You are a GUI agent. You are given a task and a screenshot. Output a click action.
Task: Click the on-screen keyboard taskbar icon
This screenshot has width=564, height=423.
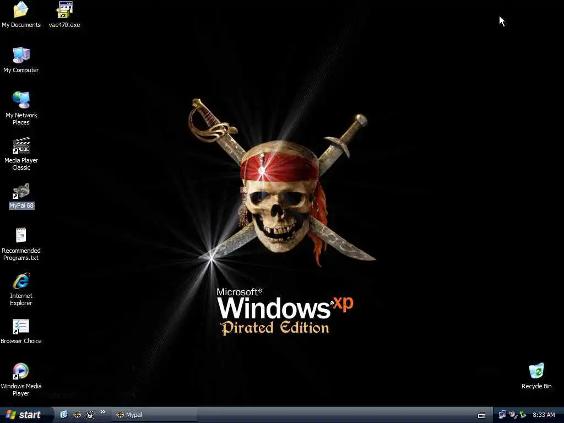point(481,415)
